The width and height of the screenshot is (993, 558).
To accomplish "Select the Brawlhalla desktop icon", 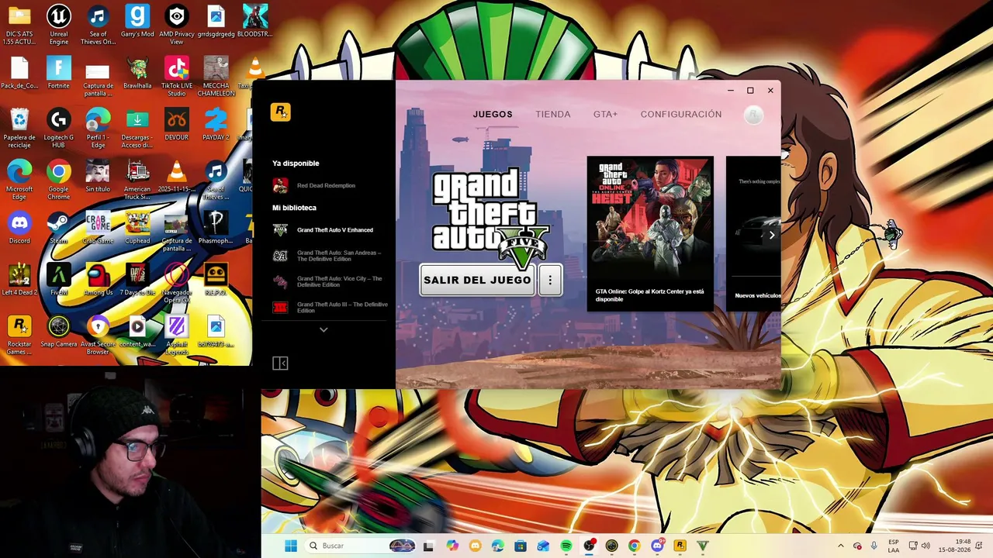I will [x=137, y=73].
